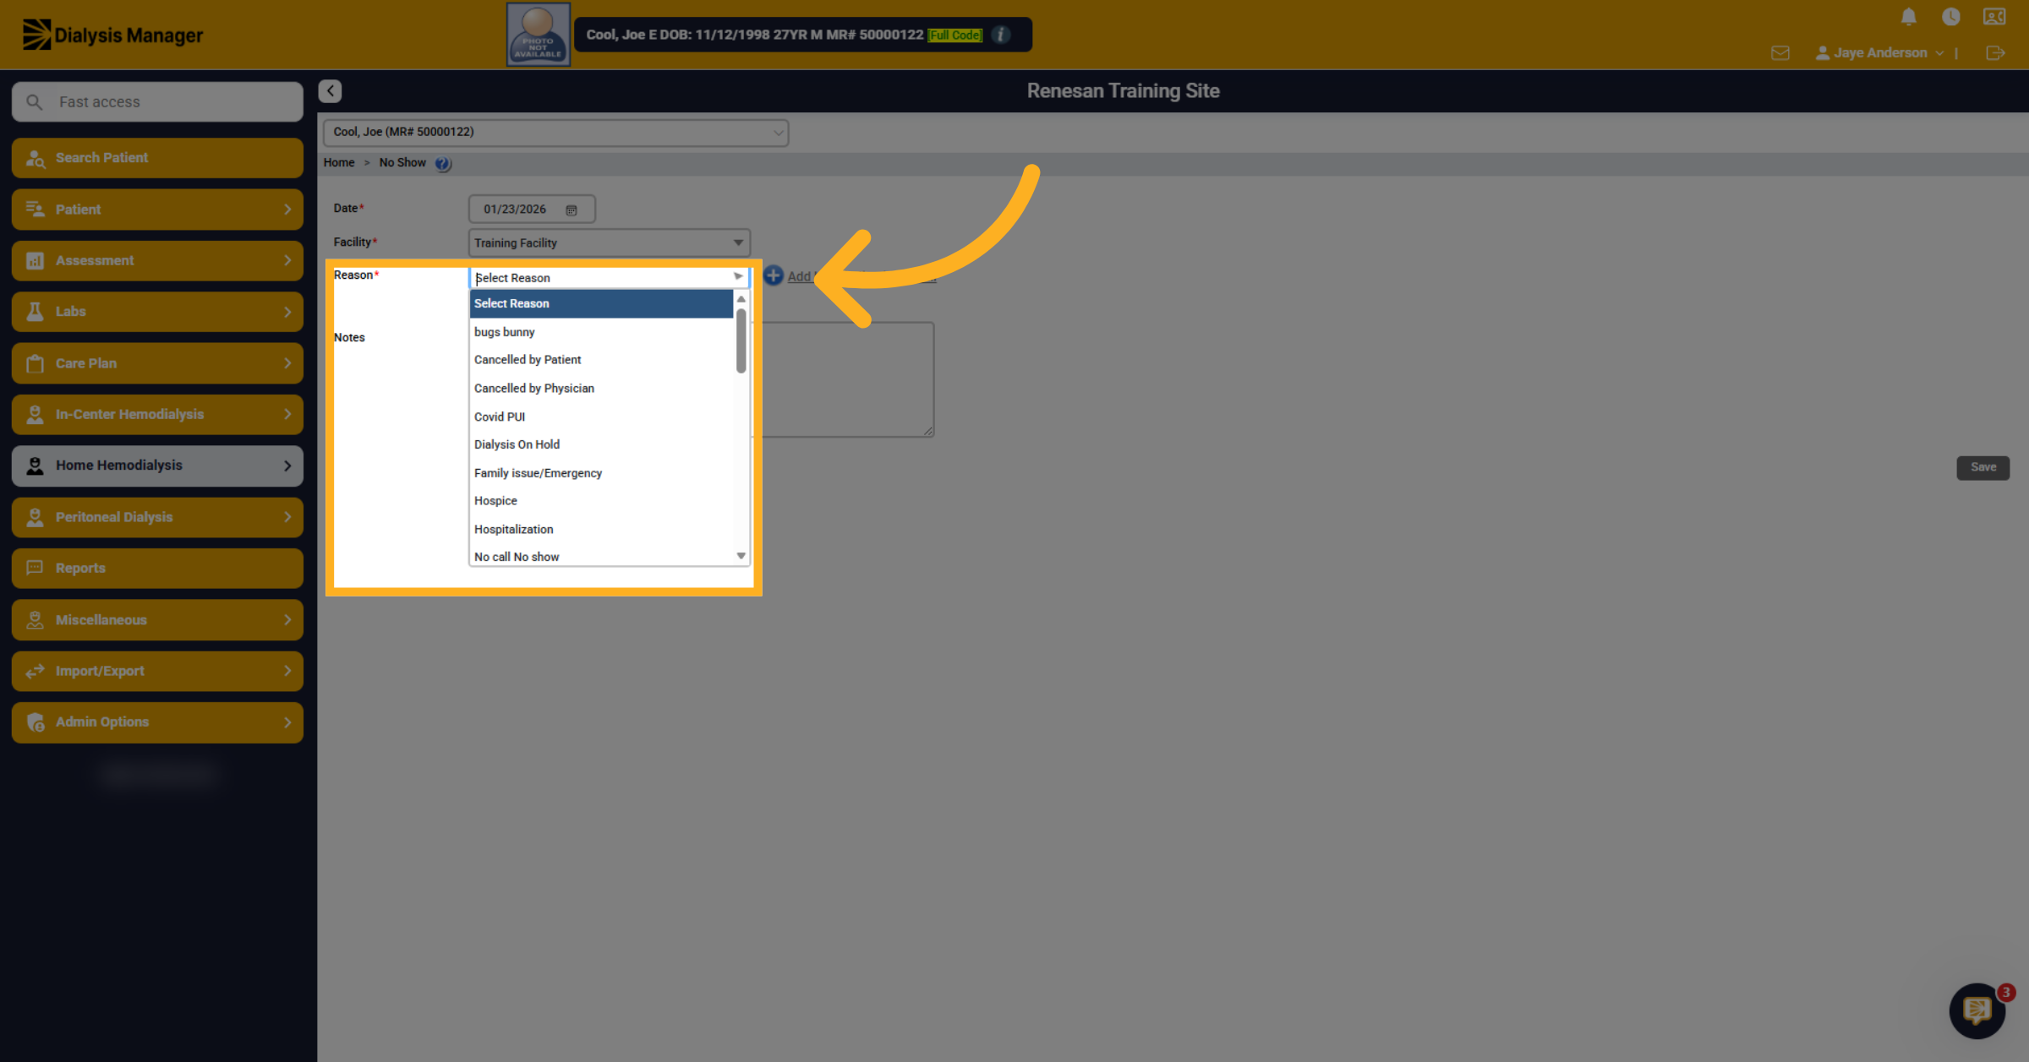
Task: Open the Peritoneal Dialysis menu
Action: click(x=157, y=517)
